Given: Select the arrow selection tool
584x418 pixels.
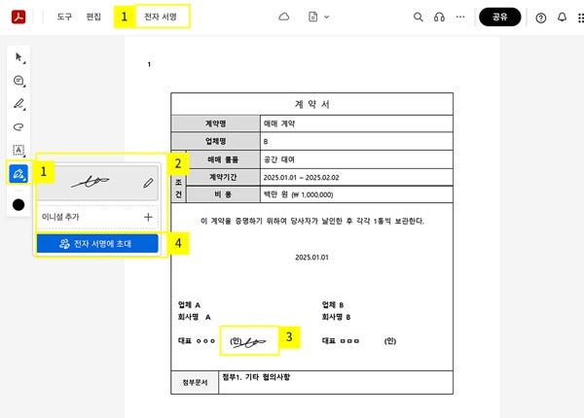Looking at the screenshot, I should (x=18, y=57).
